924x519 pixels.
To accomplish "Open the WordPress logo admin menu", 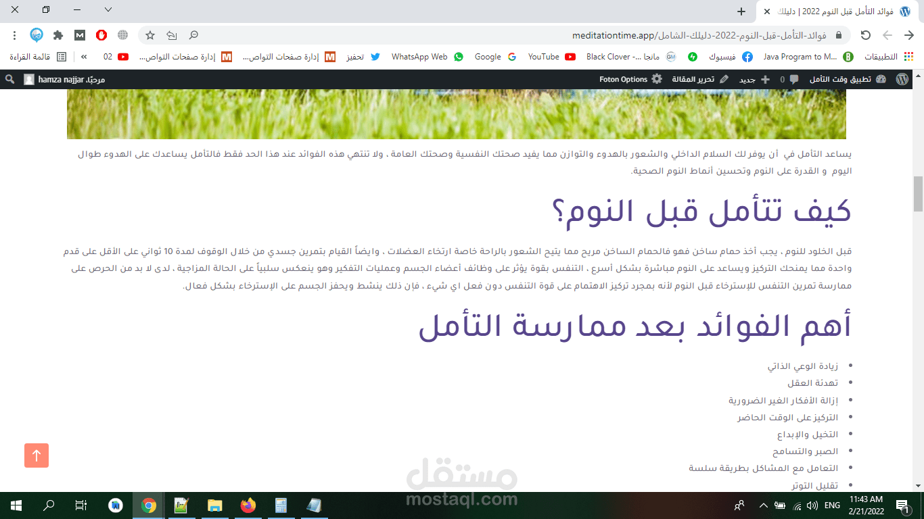I will point(902,79).
